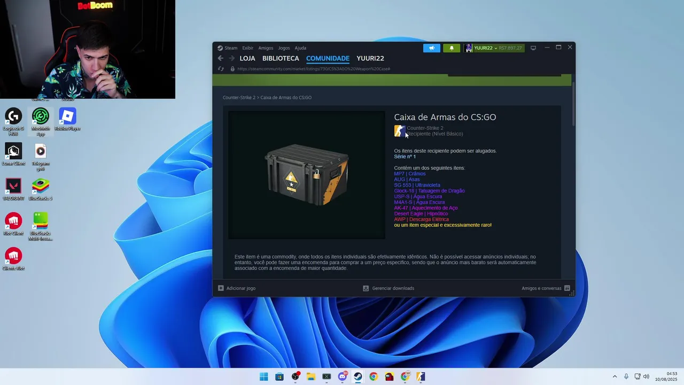Click the Add game plus icon
Image resolution: width=684 pixels, height=385 pixels.
point(221,288)
